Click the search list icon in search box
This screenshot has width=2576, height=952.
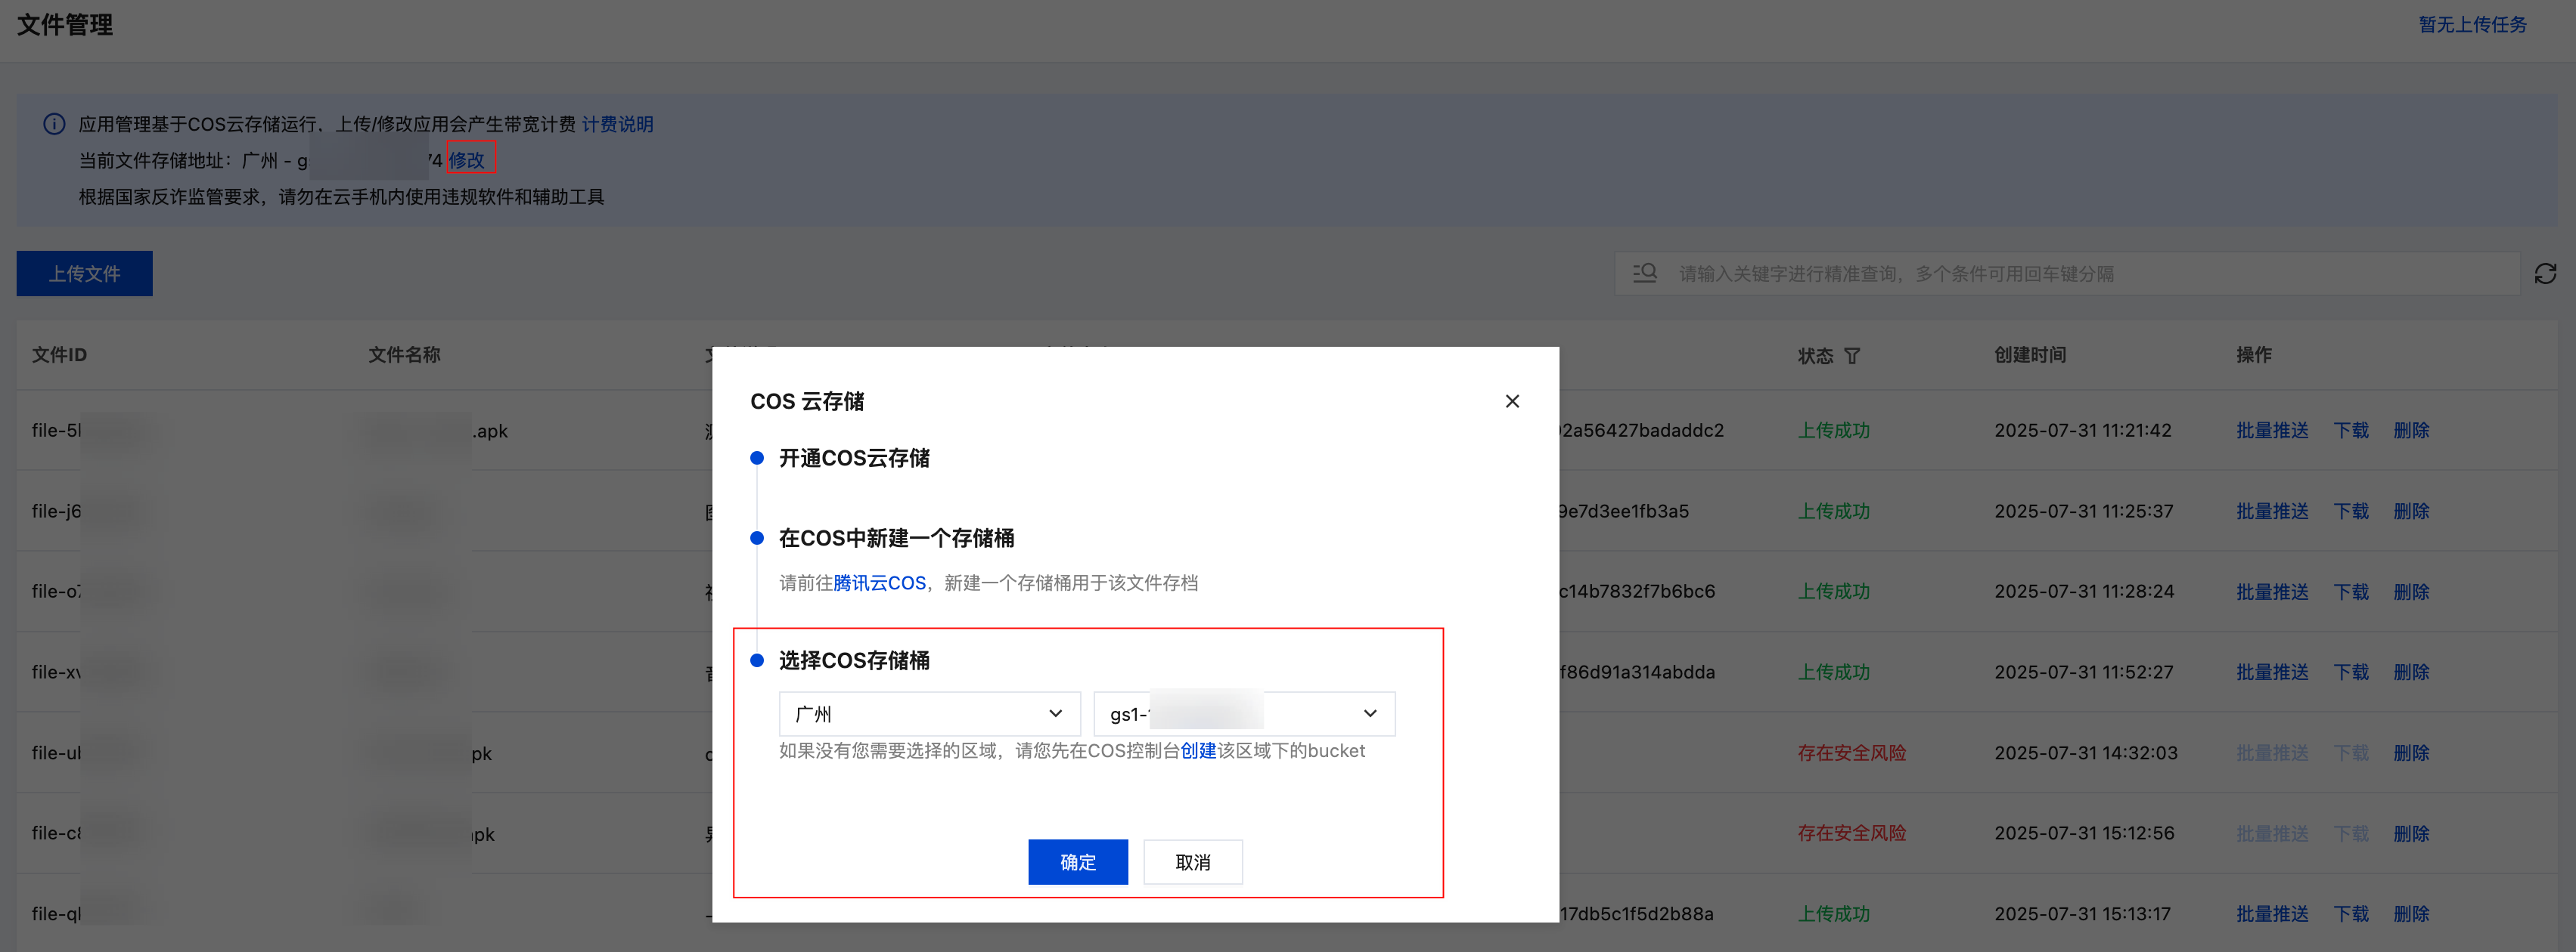1645,273
